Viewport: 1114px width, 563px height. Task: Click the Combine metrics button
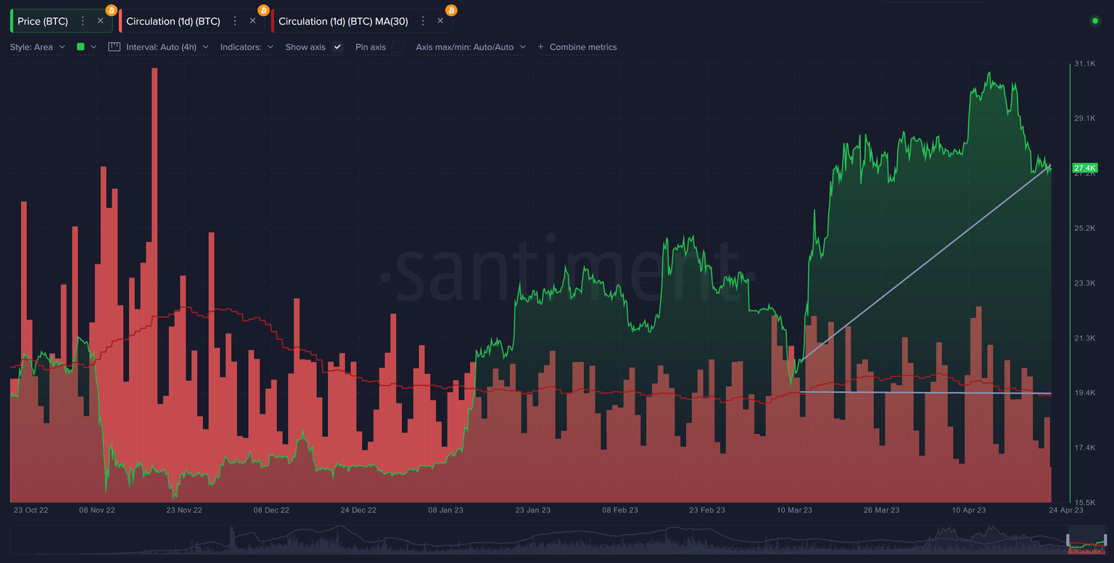[x=578, y=46]
